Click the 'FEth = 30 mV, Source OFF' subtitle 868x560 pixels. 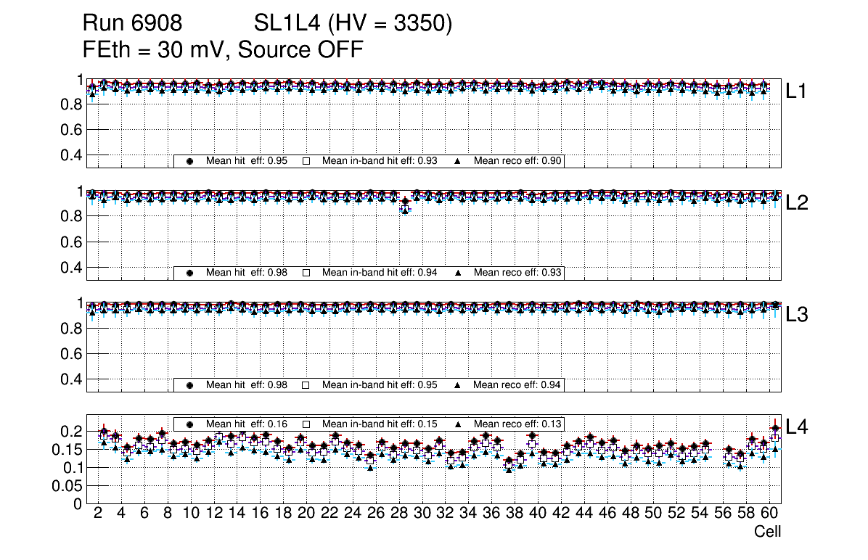pos(222,50)
